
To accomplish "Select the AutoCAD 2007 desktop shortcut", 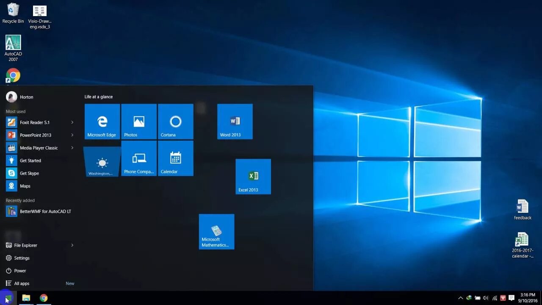I will click(x=13, y=48).
